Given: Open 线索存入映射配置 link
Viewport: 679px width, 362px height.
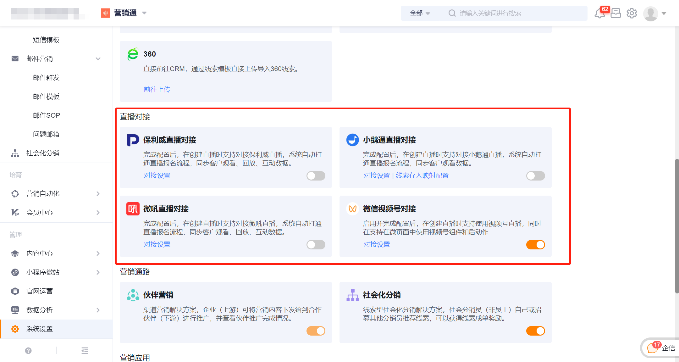Looking at the screenshot, I should [422, 175].
